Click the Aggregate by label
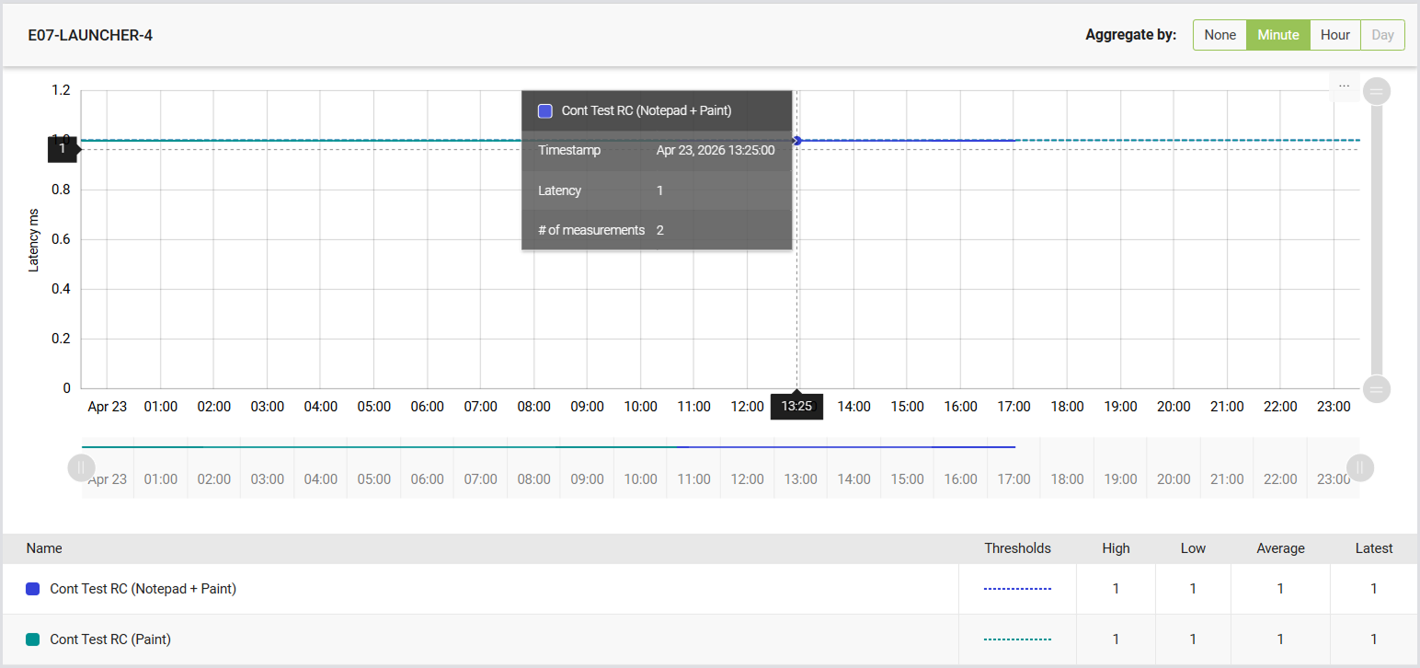The height and width of the screenshot is (668, 1420). (1130, 35)
